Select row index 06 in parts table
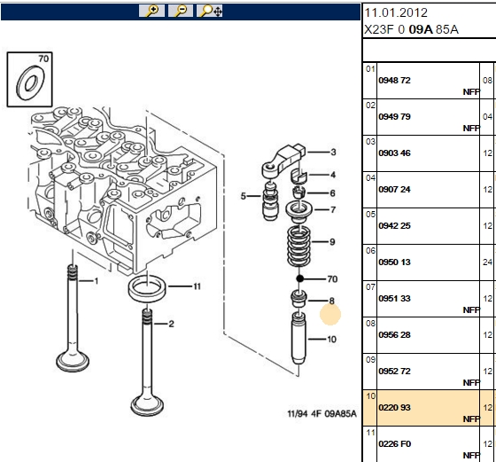496x462 pixels. pos(370,251)
